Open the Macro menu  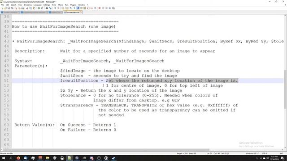61,5
